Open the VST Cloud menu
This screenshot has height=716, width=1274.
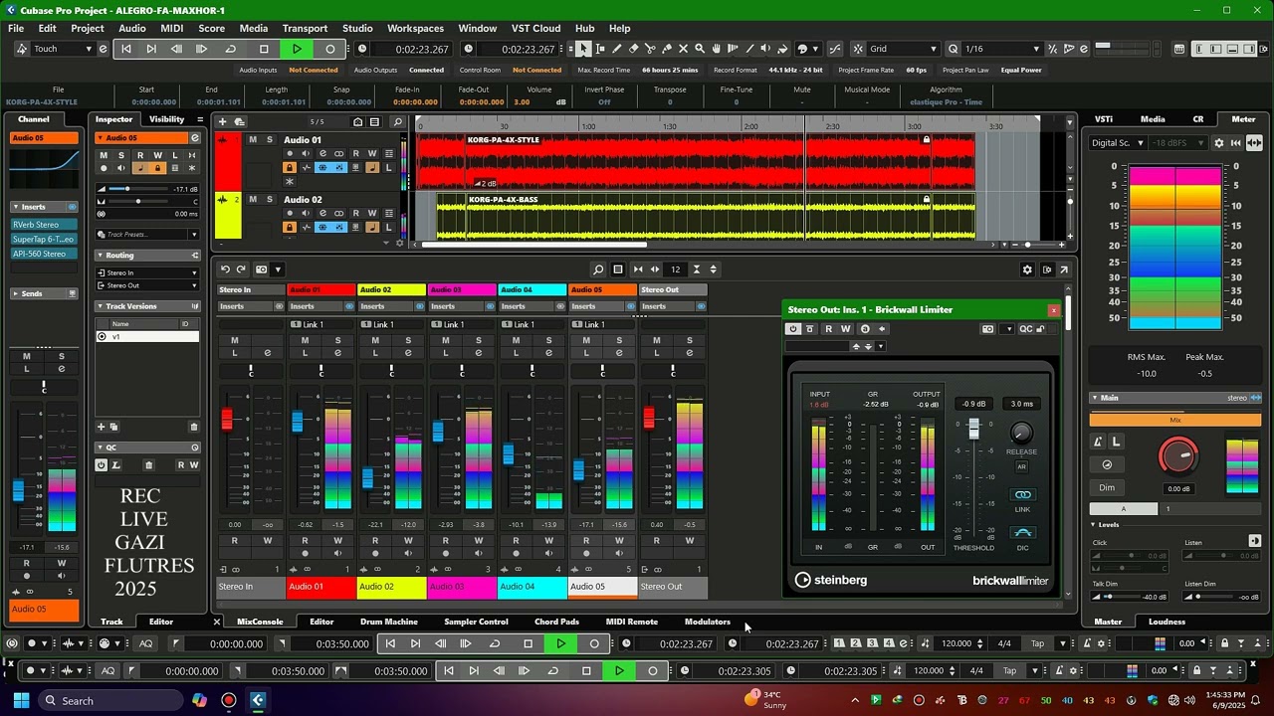coord(535,28)
